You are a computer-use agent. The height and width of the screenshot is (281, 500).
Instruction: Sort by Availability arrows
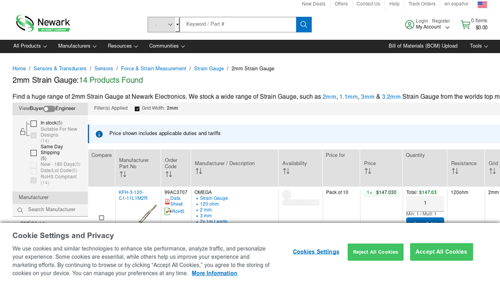click(x=286, y=171)
